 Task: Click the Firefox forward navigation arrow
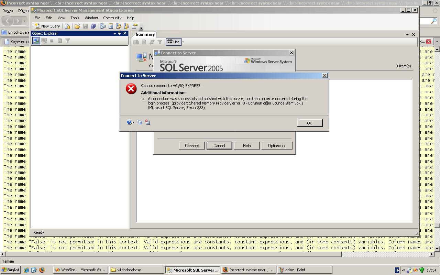click(x=18, y=21)
